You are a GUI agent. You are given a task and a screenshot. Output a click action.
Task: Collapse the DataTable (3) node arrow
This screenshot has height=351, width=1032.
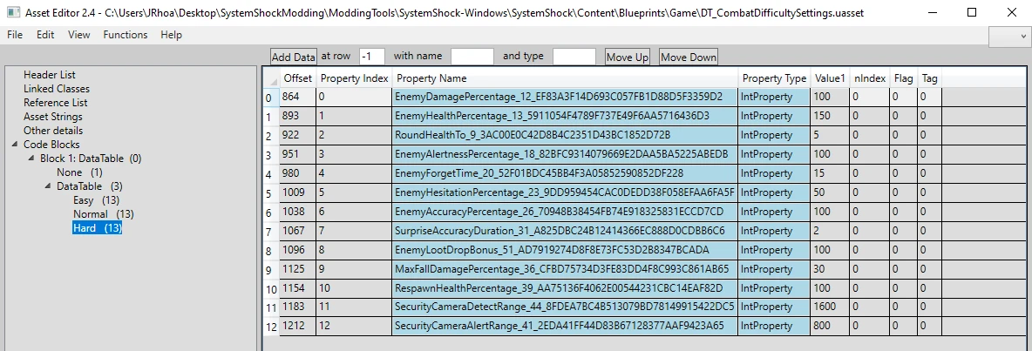click(x=48, y=186)
